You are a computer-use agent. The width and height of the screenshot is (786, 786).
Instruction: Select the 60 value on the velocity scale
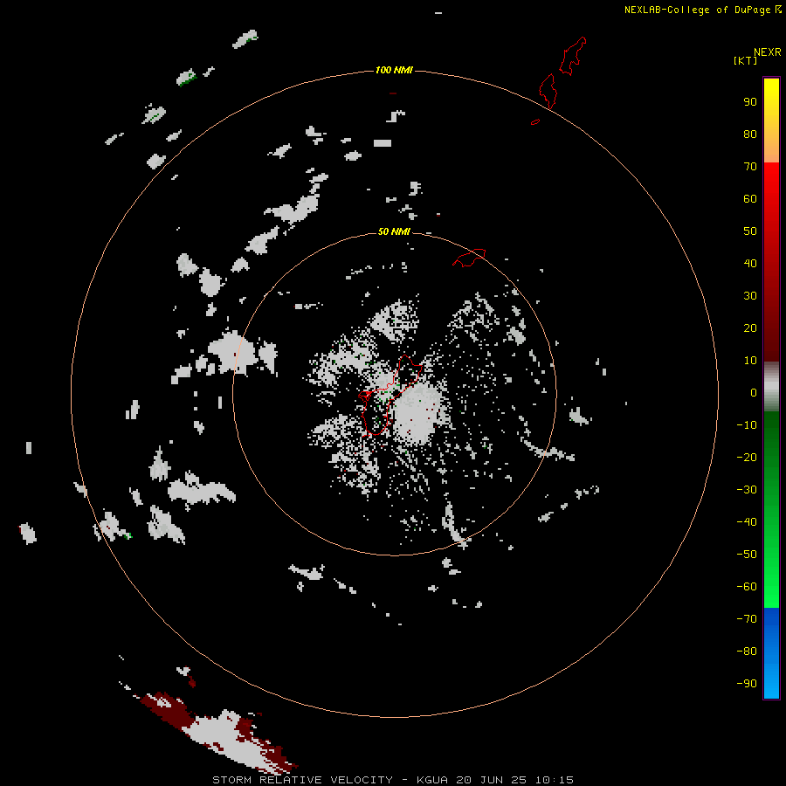coord(750,198)
